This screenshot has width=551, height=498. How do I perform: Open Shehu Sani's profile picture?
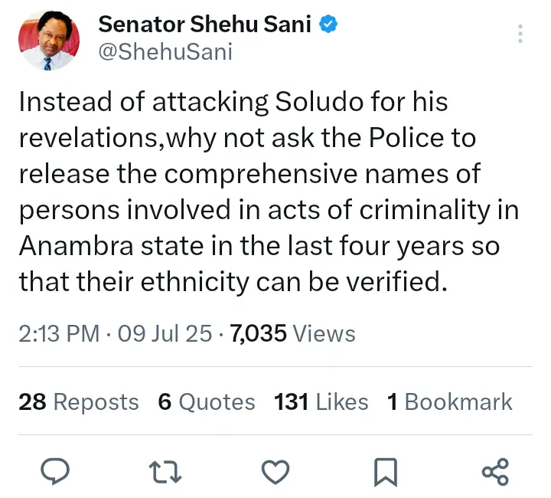(x=48, y=41)
